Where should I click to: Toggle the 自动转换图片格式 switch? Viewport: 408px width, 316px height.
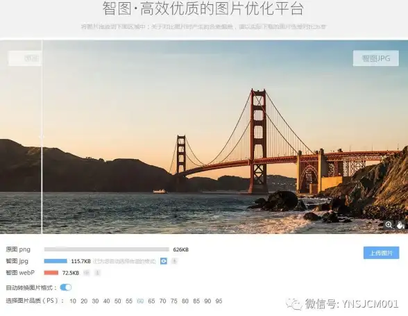(65, 288)
